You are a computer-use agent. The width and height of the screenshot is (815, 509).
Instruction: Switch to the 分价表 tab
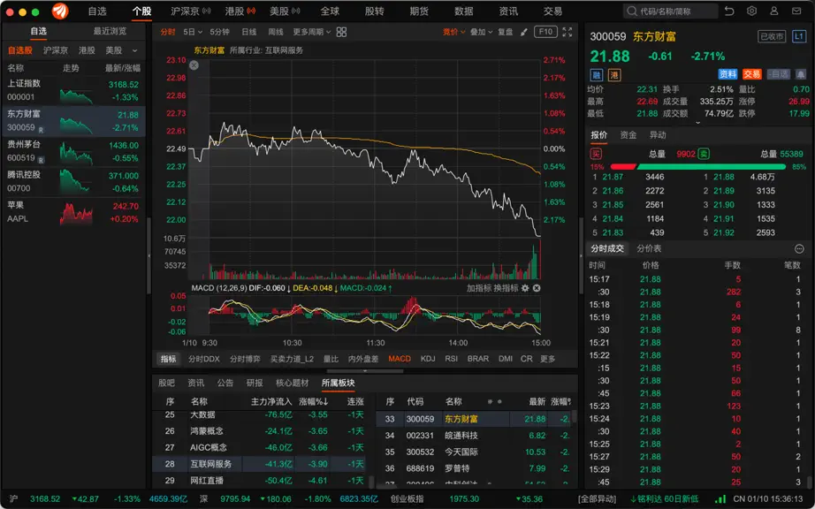649,249
